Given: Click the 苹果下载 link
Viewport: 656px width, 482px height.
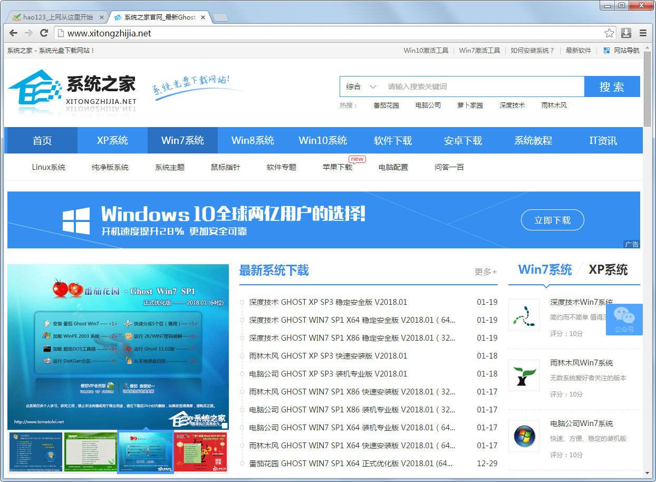Looking at the screenshot, I should tap(337, 167).
